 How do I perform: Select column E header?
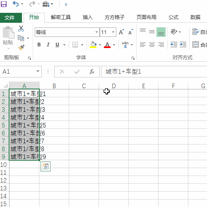(x=144, y=86)
